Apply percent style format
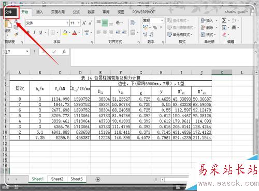The height and width of the screenshot is (191, 259). point(155,27)
